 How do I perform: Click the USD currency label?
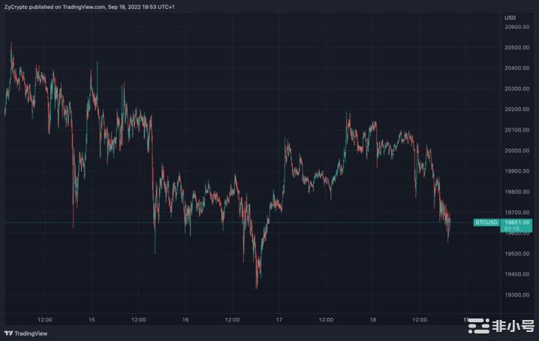(510, 17)
